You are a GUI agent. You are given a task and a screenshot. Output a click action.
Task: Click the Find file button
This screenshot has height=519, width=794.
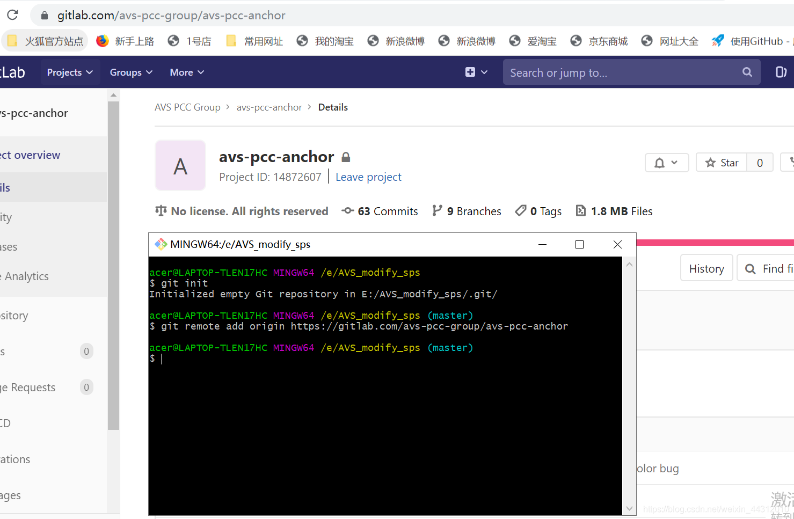coord(767,268)
